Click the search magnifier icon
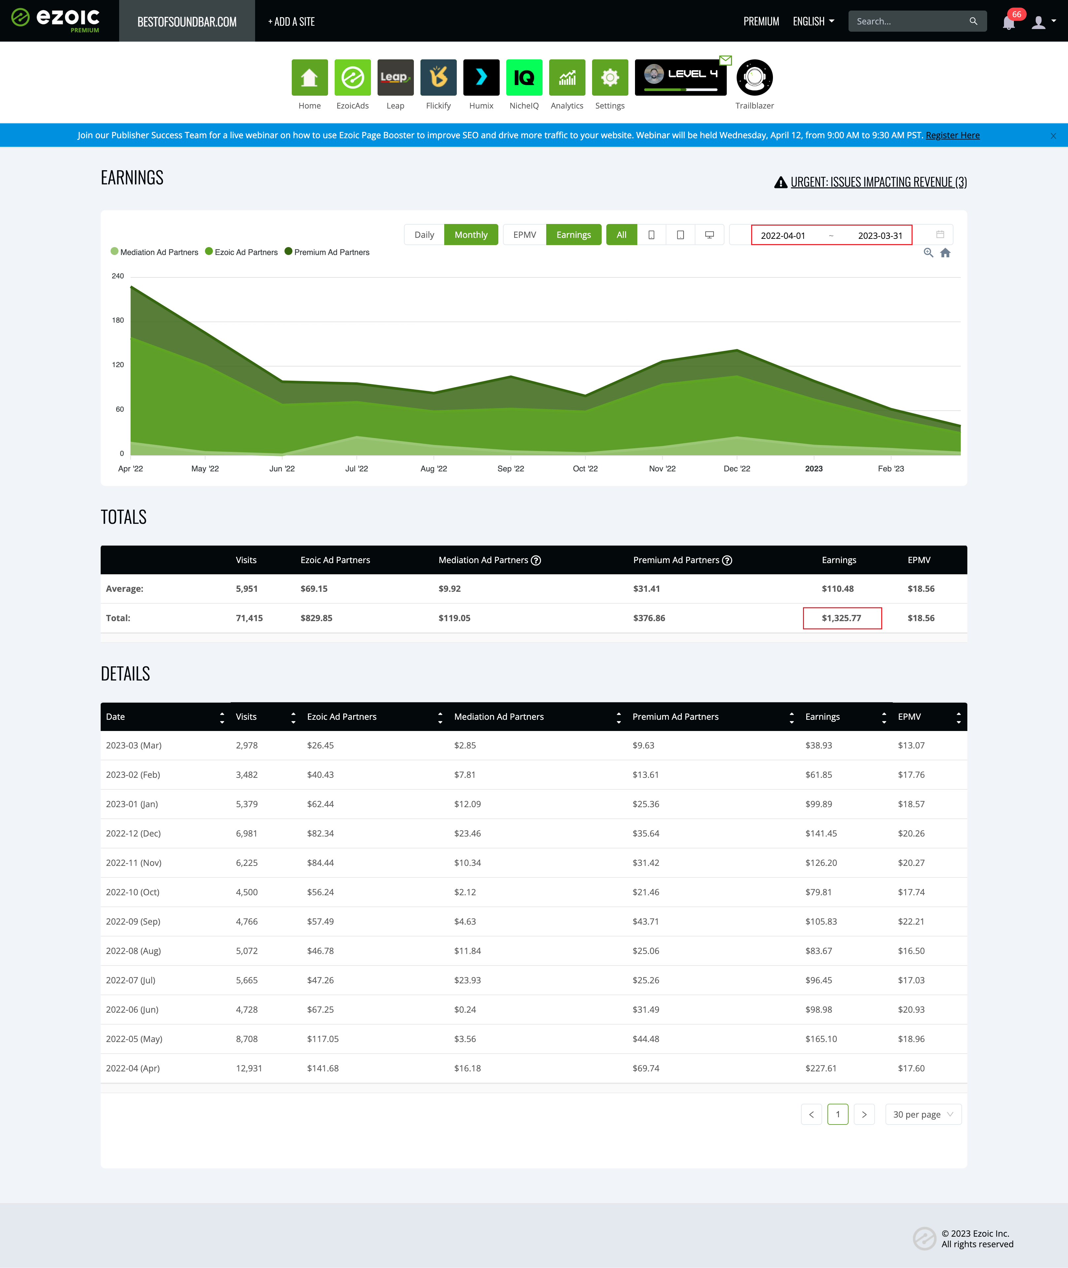This screenshot has width=1068, height=1268. [973, 21]
